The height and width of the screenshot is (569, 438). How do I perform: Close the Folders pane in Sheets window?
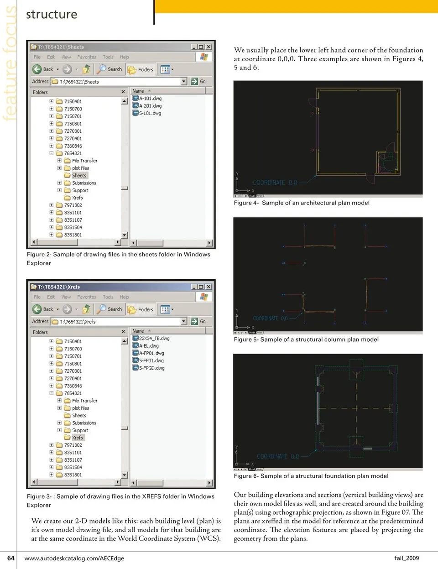pyautogui.click(x=123, y=92)
